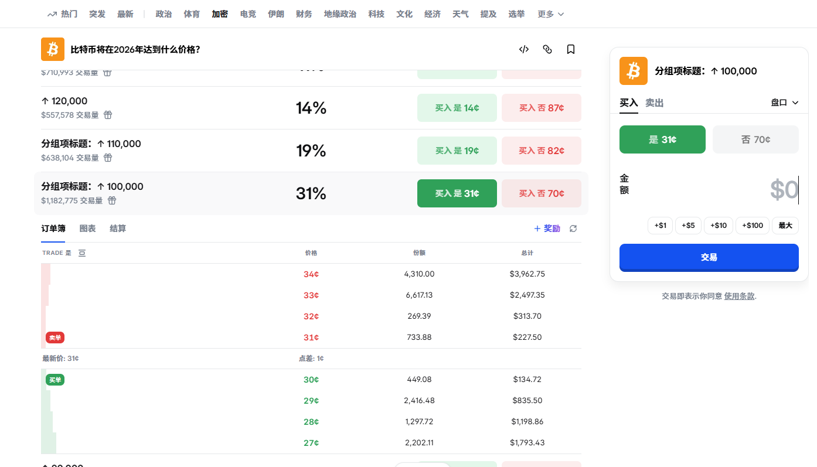
Task: Click 买入 否 82¢ button
Action: point(542,151)
